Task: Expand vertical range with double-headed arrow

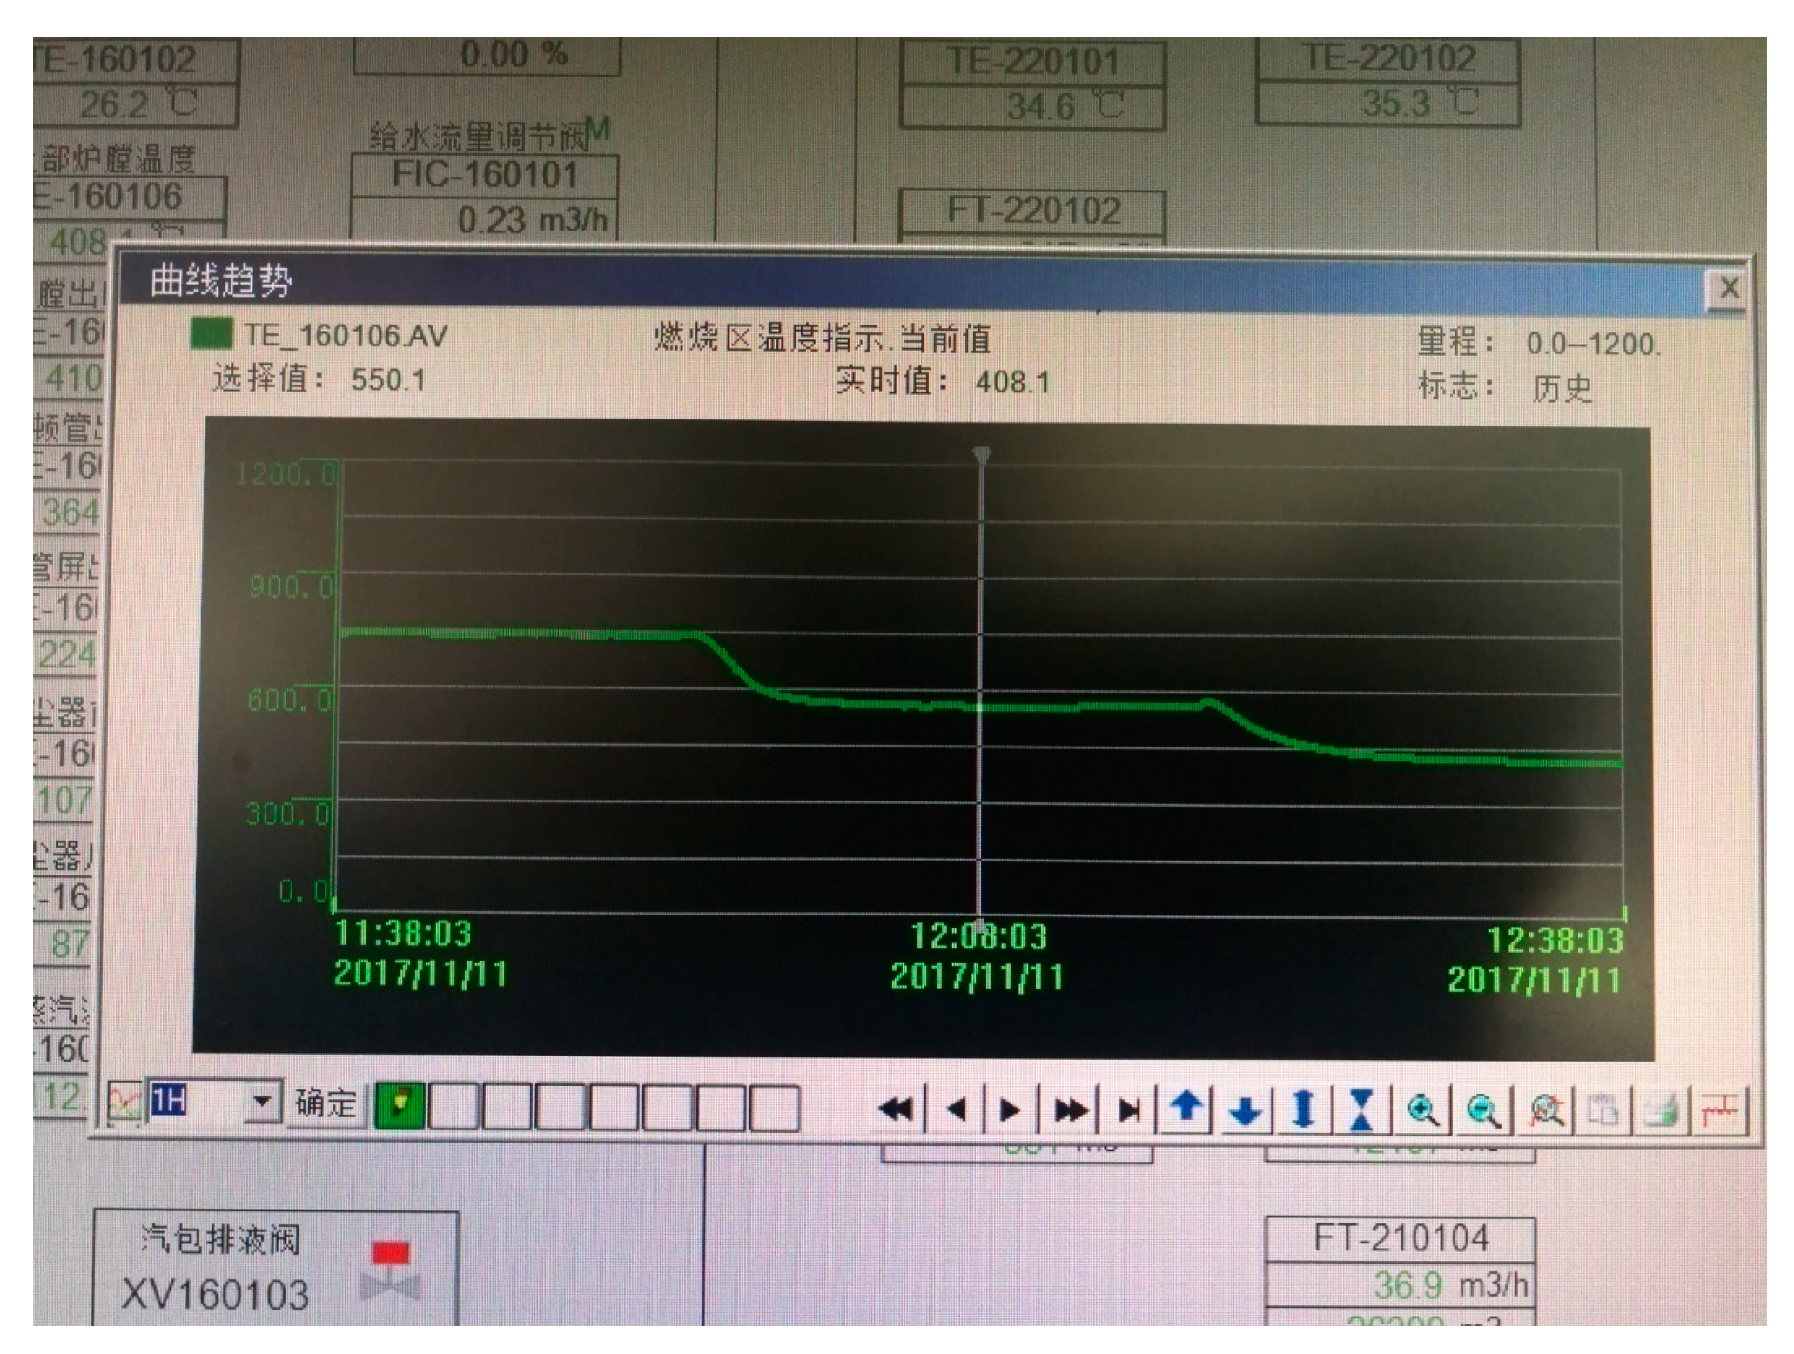Action: 1303,1110
